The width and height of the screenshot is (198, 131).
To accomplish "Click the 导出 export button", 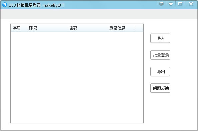I will click(160, 71).
